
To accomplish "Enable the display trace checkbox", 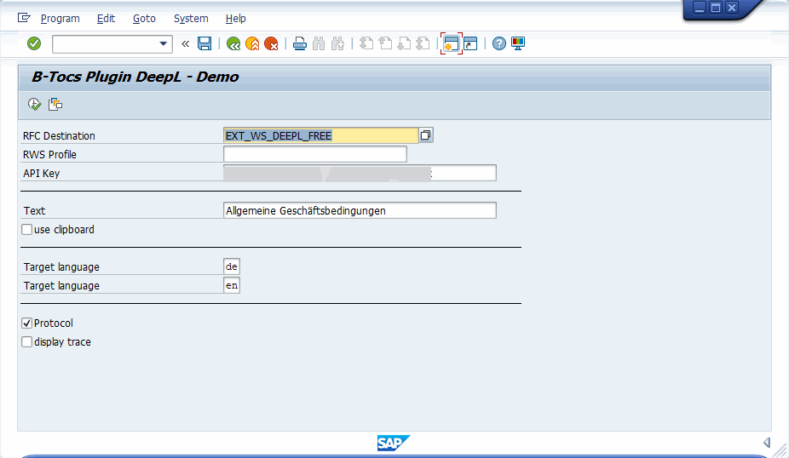I will click(x=26, y=342).
